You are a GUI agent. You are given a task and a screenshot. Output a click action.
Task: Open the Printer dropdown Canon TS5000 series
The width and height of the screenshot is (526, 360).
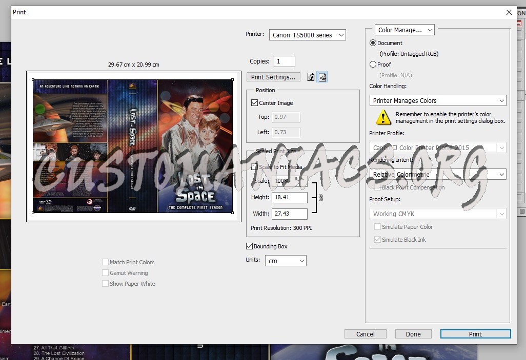pos(307,35)
